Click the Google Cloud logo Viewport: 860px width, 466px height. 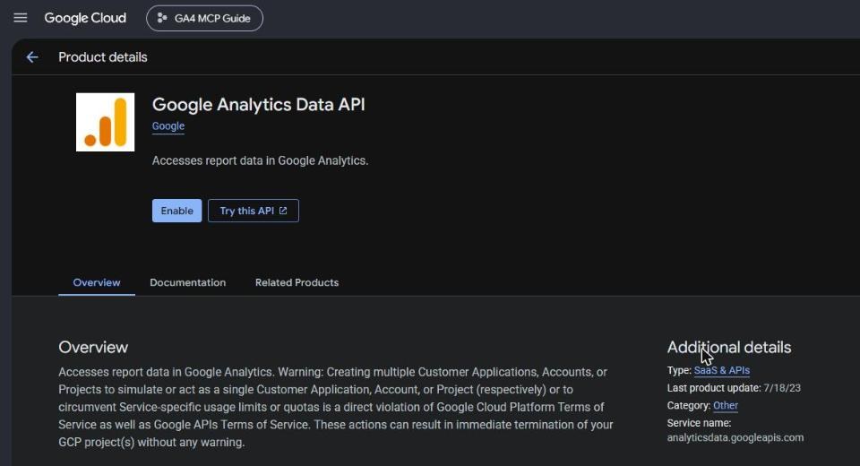click(85, 18)
